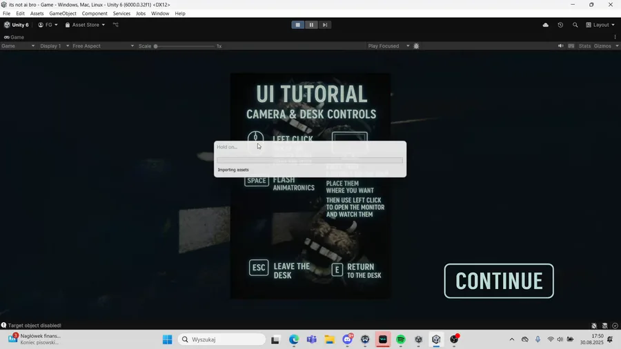Open the File menu

(x=6, y=14)
